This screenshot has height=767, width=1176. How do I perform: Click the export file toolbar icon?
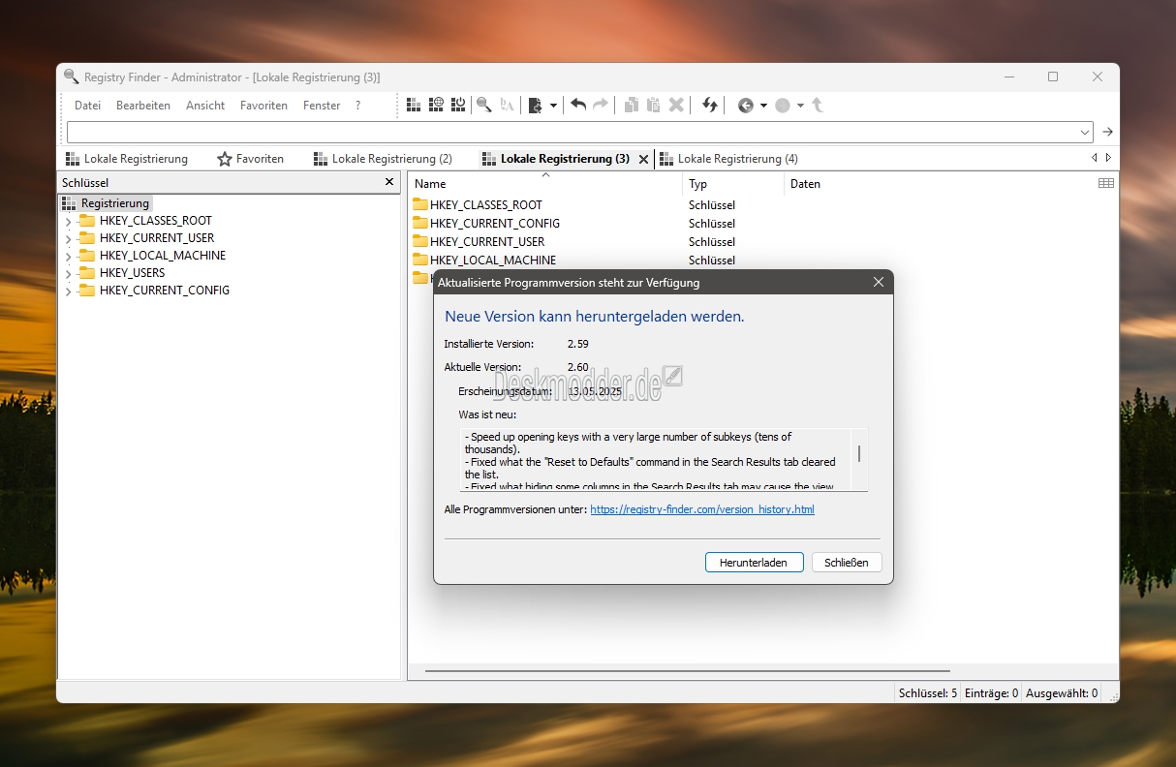coord(535,106)
